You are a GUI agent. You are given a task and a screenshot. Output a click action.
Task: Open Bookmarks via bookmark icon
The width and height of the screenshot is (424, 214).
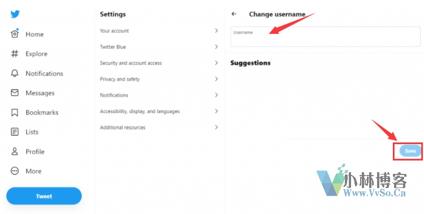pyautogui.click(x=15, y=112)
